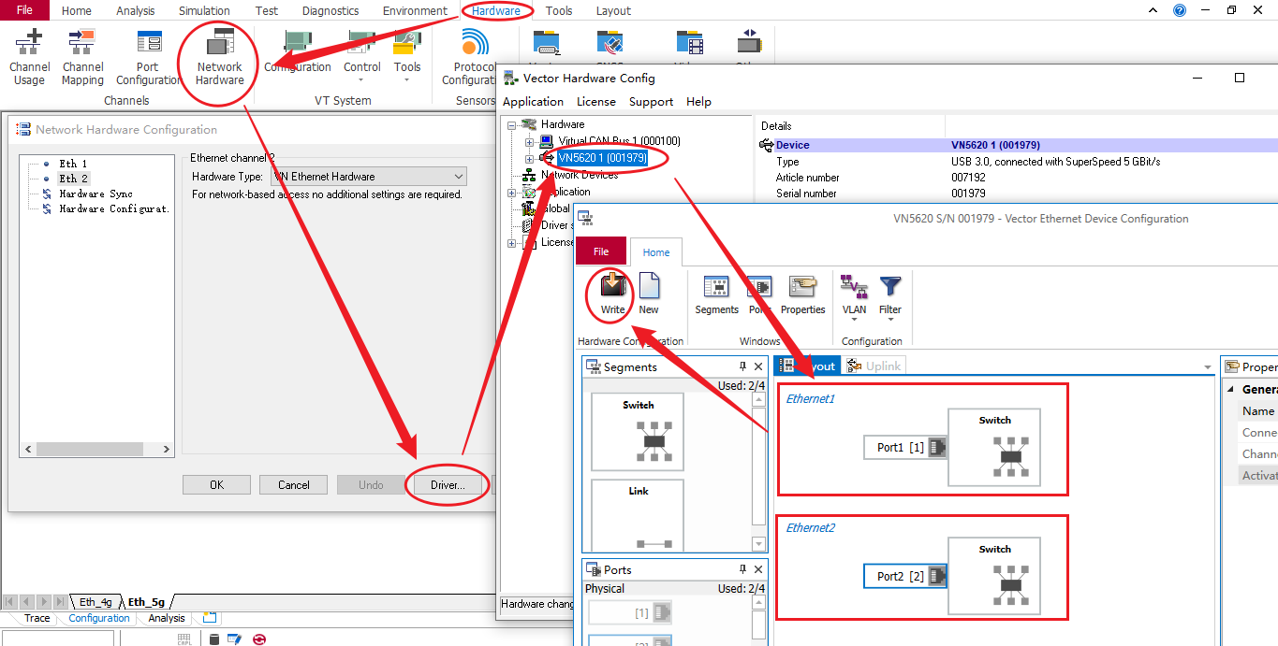Switch to the Trace desktop tab
Viewport: 1278px width, 646px height.
coord(37,618)
